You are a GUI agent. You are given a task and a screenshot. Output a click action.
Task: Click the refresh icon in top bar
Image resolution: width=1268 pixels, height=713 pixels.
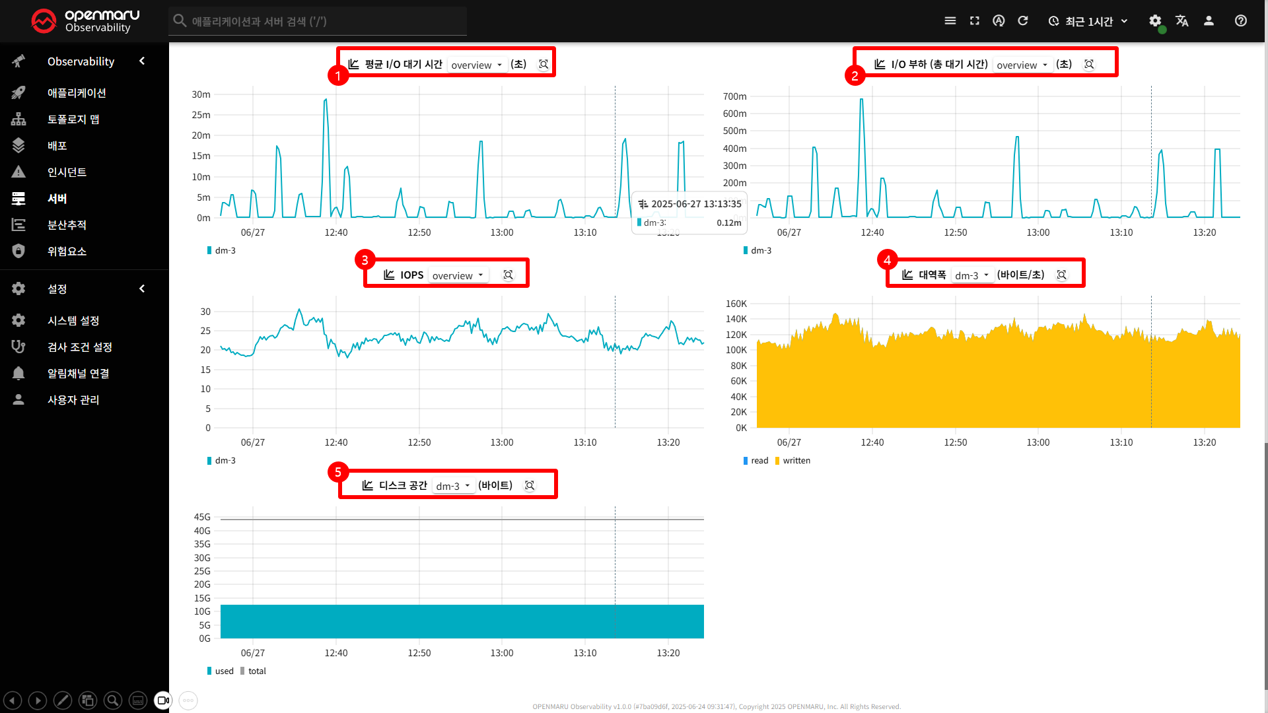point(1023,21)
